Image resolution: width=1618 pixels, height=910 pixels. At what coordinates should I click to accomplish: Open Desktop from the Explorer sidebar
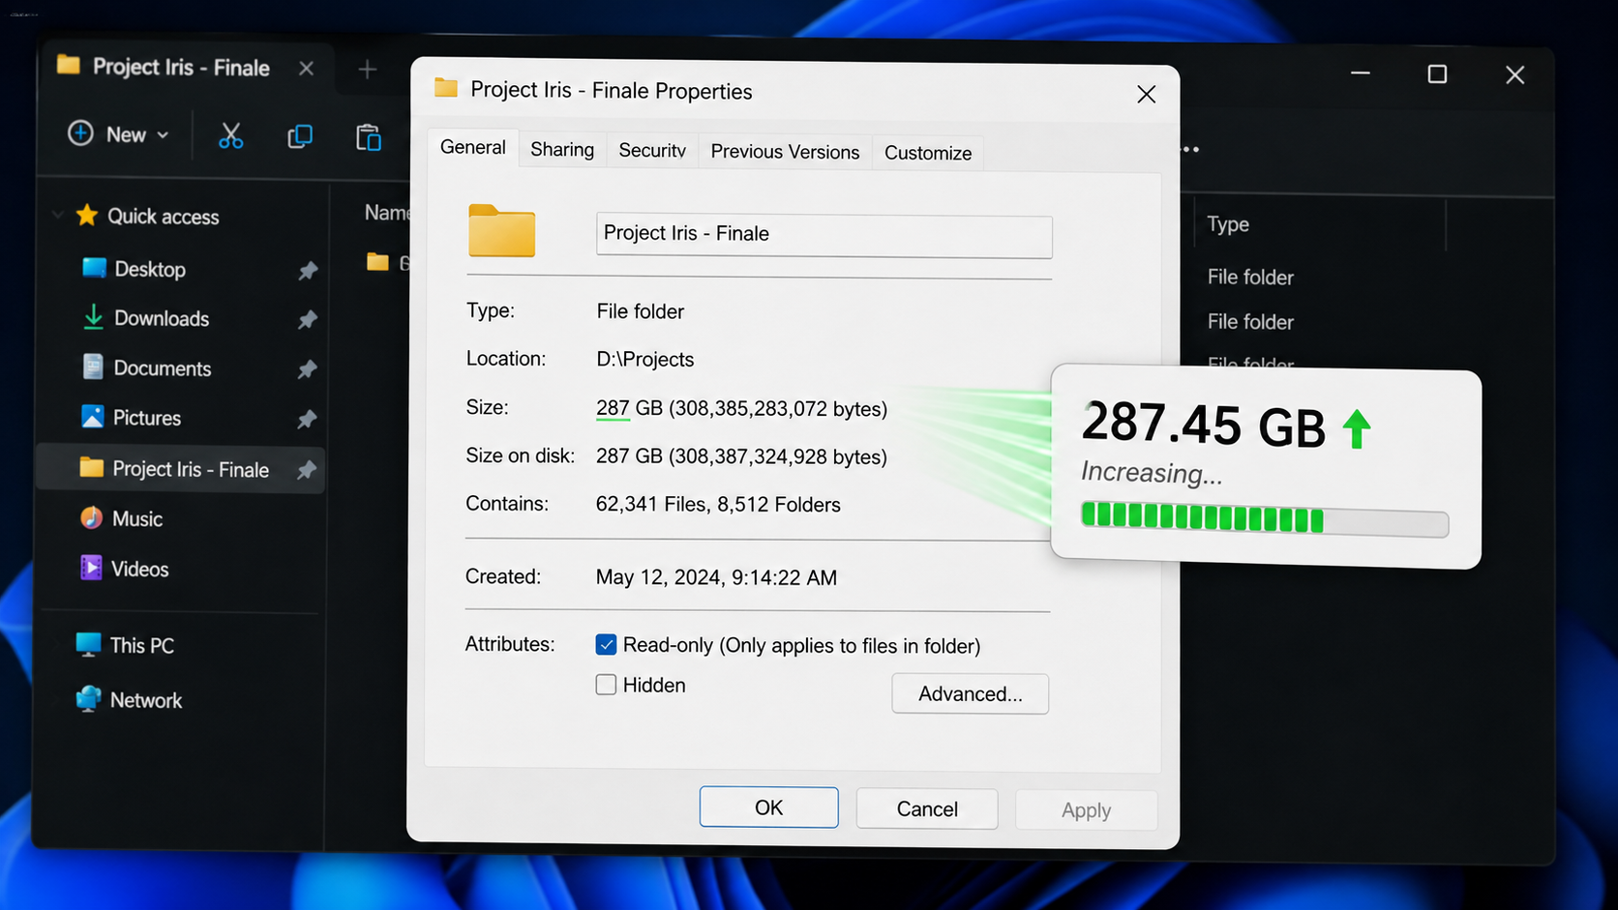pos(150,269)
